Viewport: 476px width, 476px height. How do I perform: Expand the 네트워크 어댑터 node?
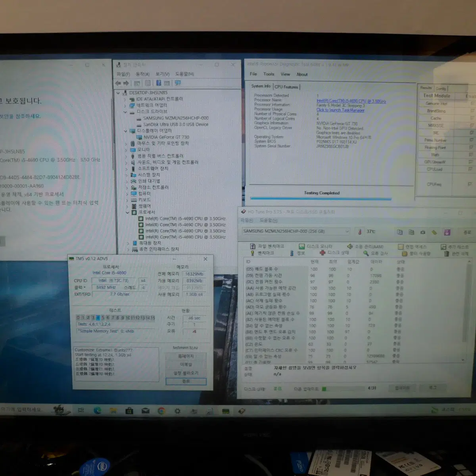(125, 106)
